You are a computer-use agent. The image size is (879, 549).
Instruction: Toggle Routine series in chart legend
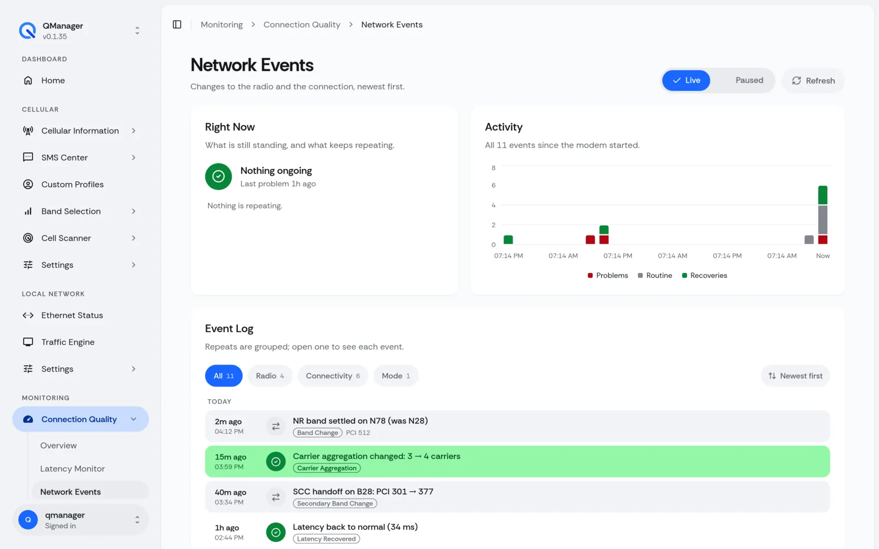pos(655,276)
